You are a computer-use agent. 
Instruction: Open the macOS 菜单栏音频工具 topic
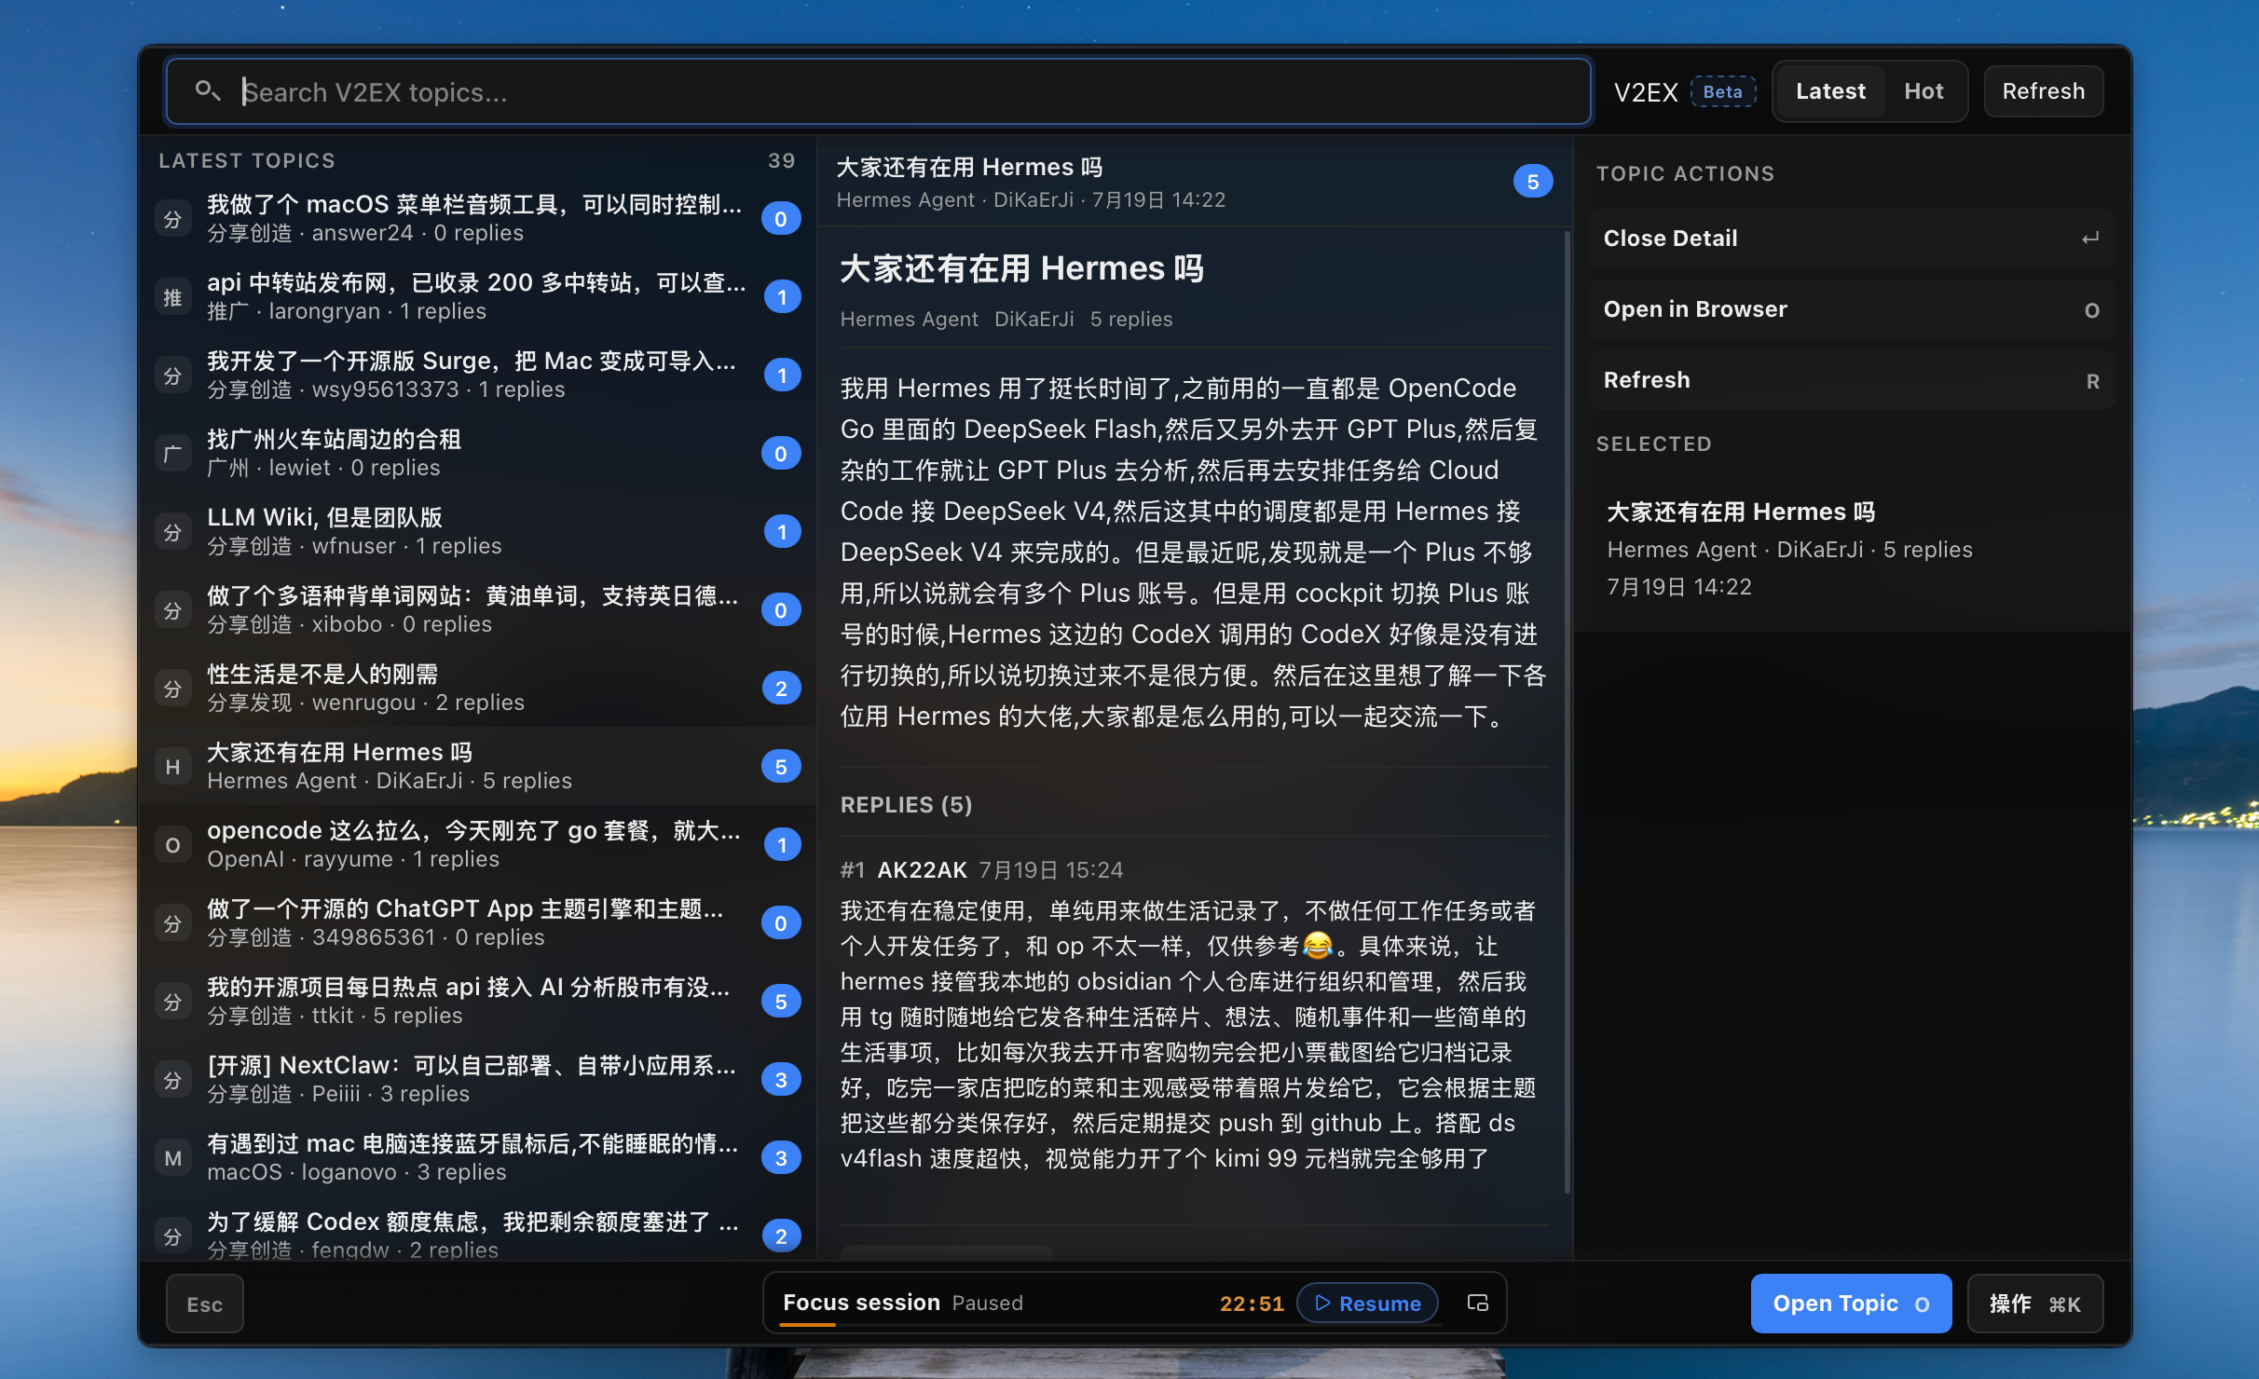[x=477, y=218]
